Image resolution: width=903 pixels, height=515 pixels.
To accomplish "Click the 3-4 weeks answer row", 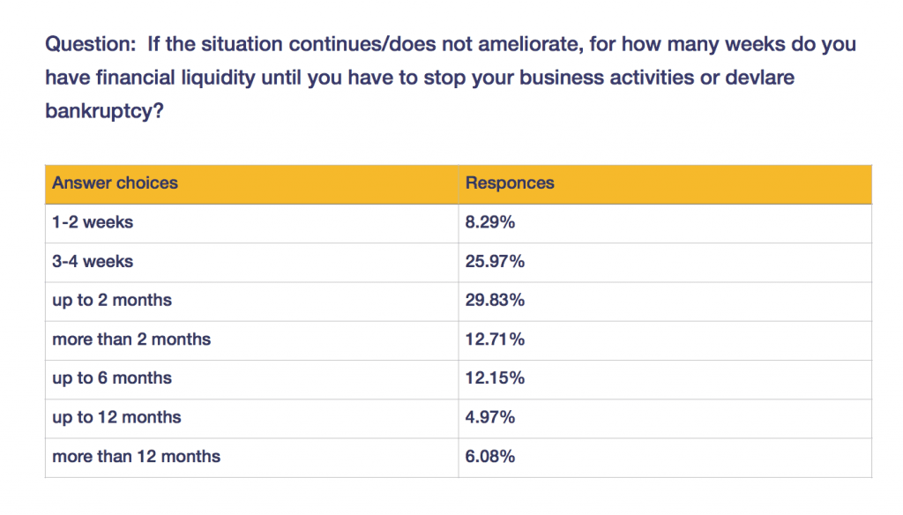I will coord(459,263).
